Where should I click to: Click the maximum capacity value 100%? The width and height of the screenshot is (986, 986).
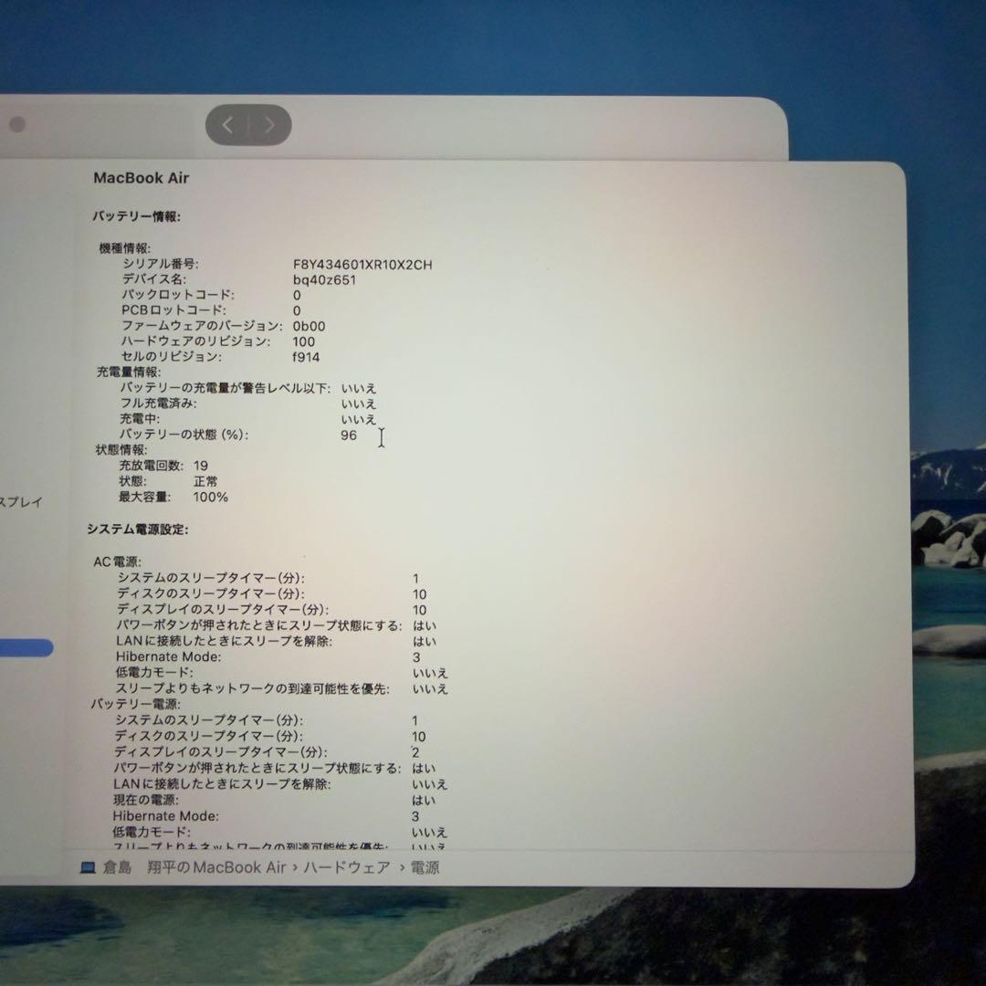coord(211,498)
